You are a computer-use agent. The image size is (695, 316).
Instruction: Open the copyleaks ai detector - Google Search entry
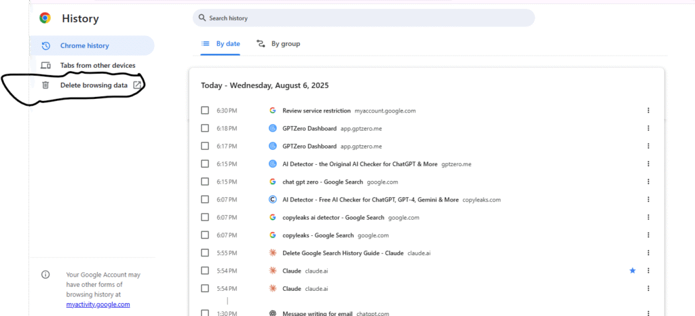click(333, 217)
